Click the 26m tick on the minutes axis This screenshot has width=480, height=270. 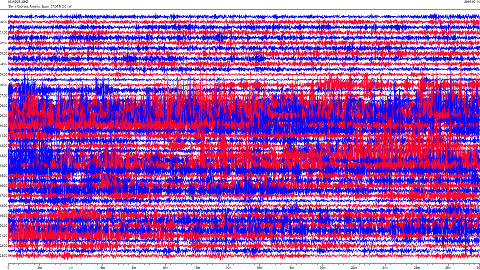(x=417, y=268)
